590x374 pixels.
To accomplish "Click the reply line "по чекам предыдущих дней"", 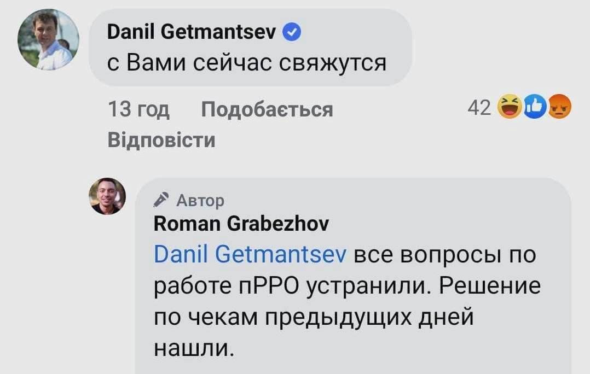I will click(x=313, y=317).
